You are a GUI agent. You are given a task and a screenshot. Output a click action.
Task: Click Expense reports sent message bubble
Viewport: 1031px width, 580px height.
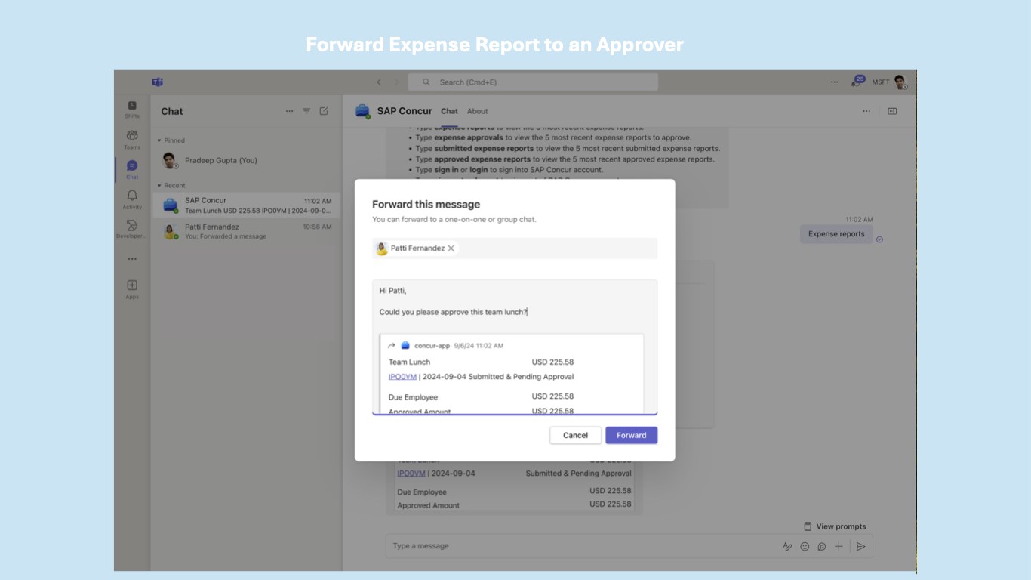[x=836, y=234]
